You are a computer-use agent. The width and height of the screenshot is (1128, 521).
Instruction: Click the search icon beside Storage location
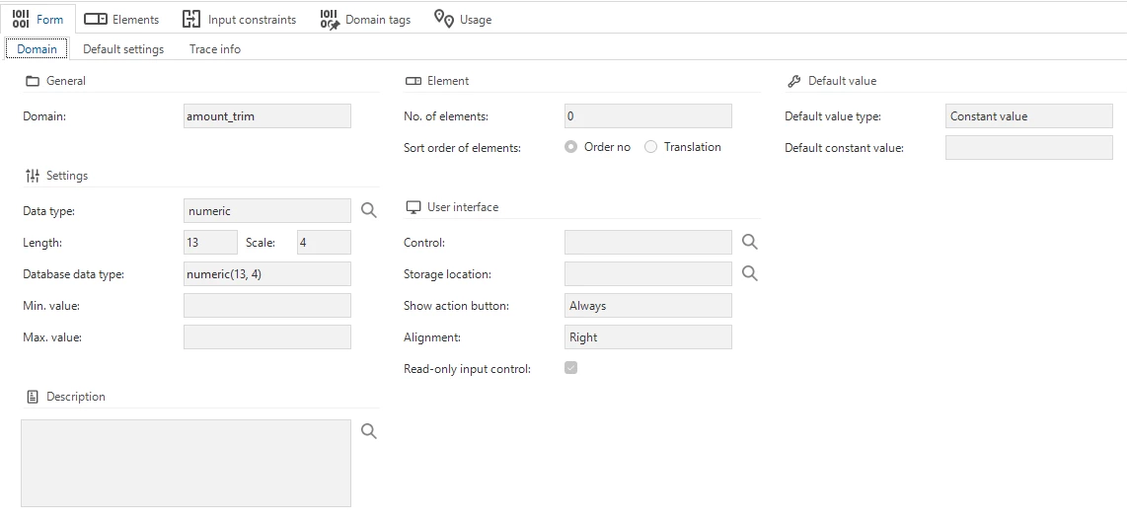click(750, 273)
